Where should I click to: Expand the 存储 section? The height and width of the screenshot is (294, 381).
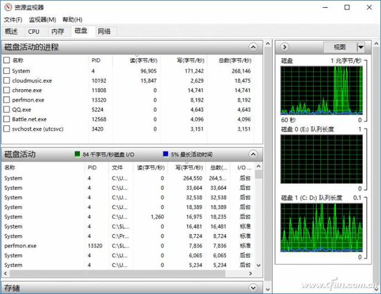[x=254, y=288]
